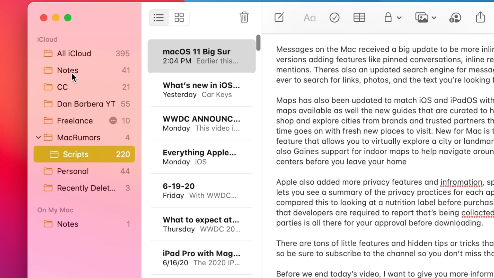
Task: Switch to list view layout
Action: 158,18
